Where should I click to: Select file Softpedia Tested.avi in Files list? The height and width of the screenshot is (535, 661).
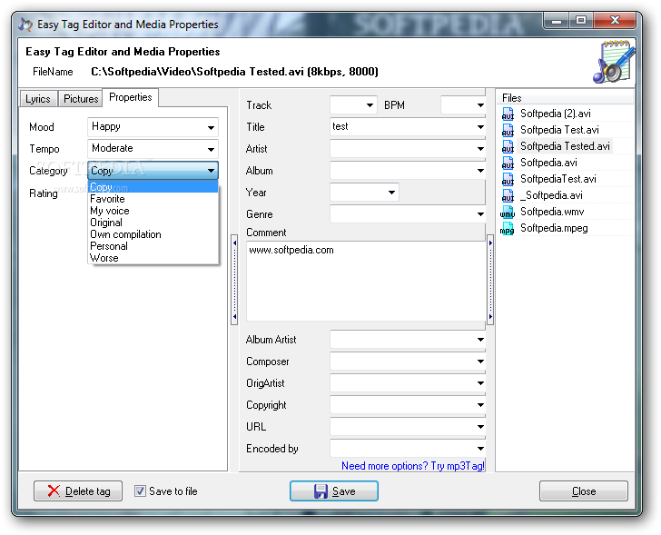[565, 147]
